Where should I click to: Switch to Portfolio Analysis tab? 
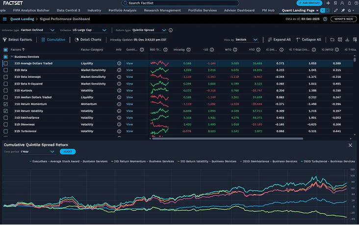(x=123, y=10)
